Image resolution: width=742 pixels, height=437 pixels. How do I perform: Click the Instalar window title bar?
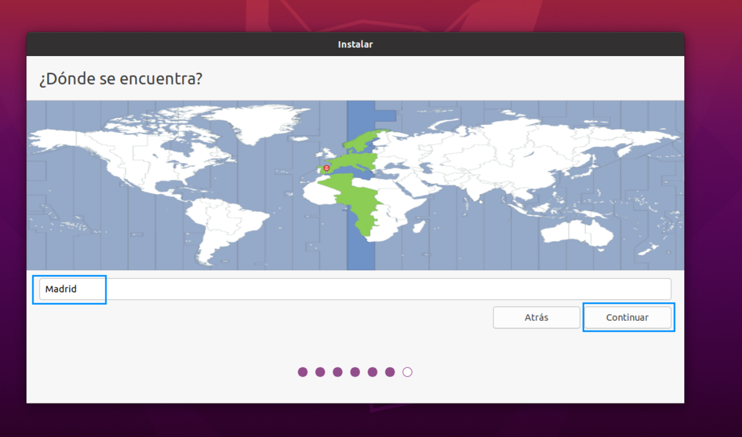pos(355,44)
